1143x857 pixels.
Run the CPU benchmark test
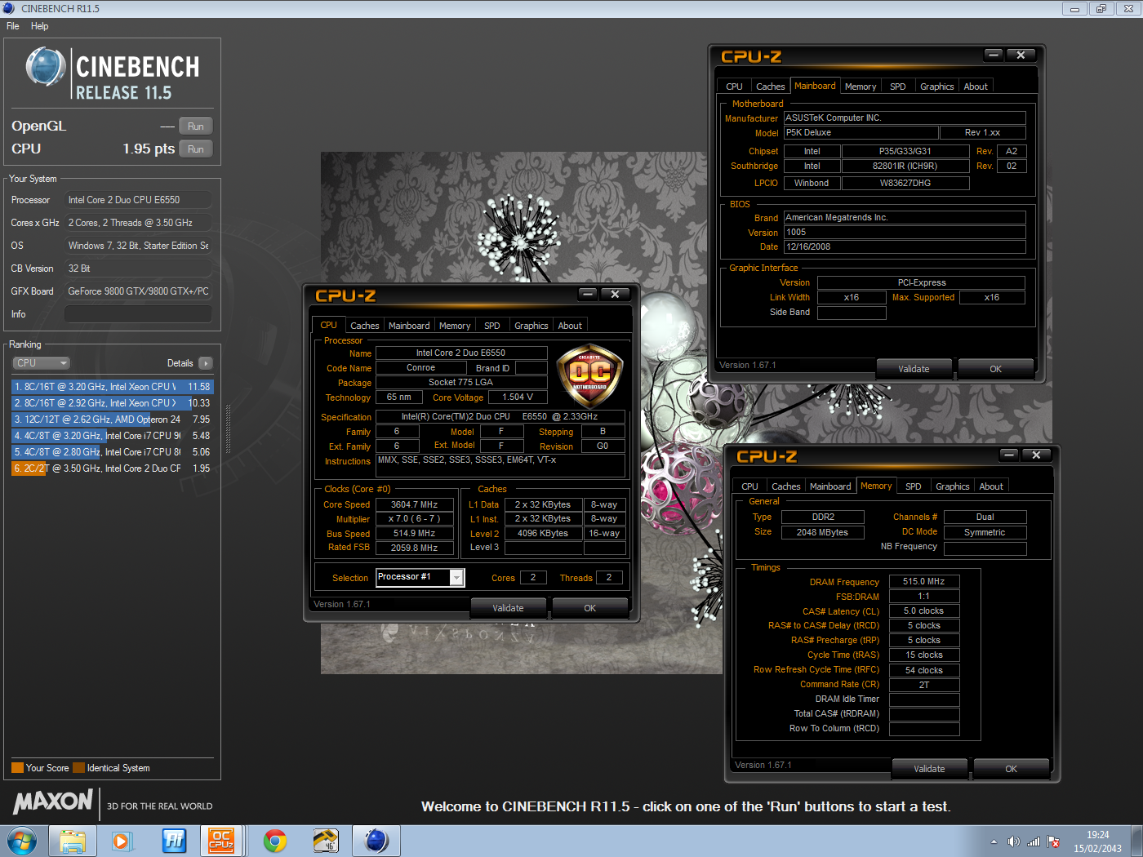click(x=196, y=149)
